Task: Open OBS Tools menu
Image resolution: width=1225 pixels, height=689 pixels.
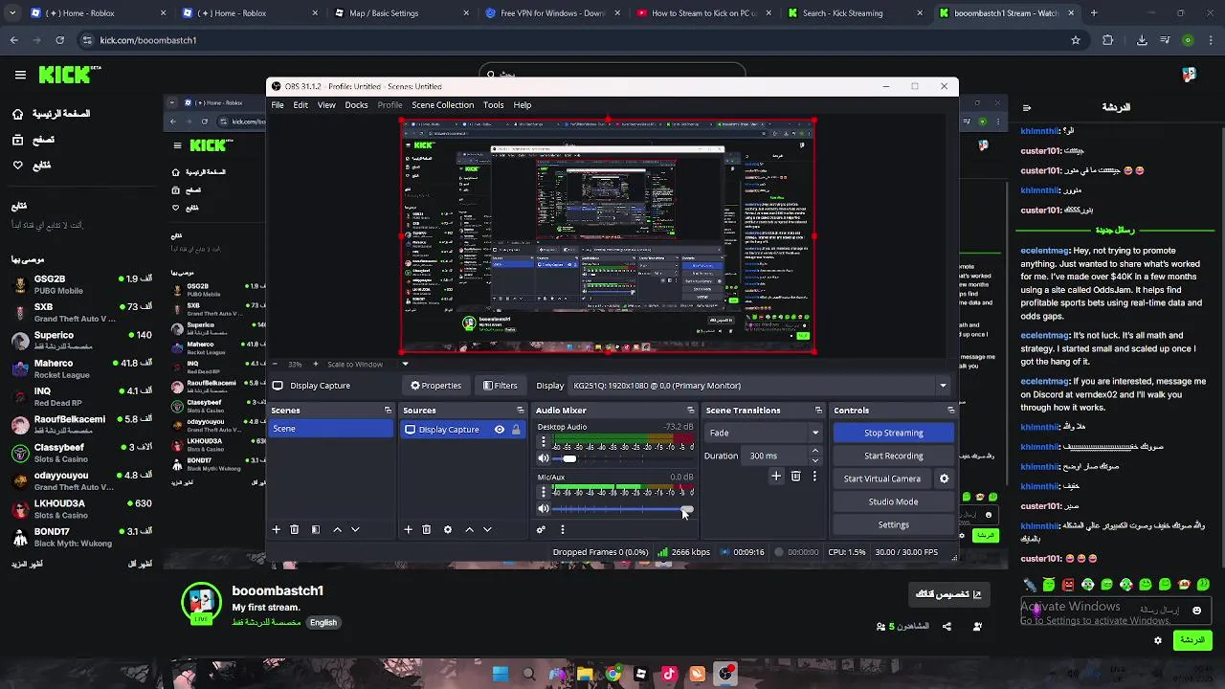Action: 493,105
